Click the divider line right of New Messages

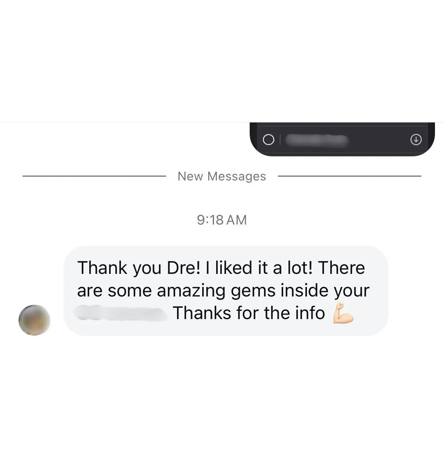click(349, 176)
